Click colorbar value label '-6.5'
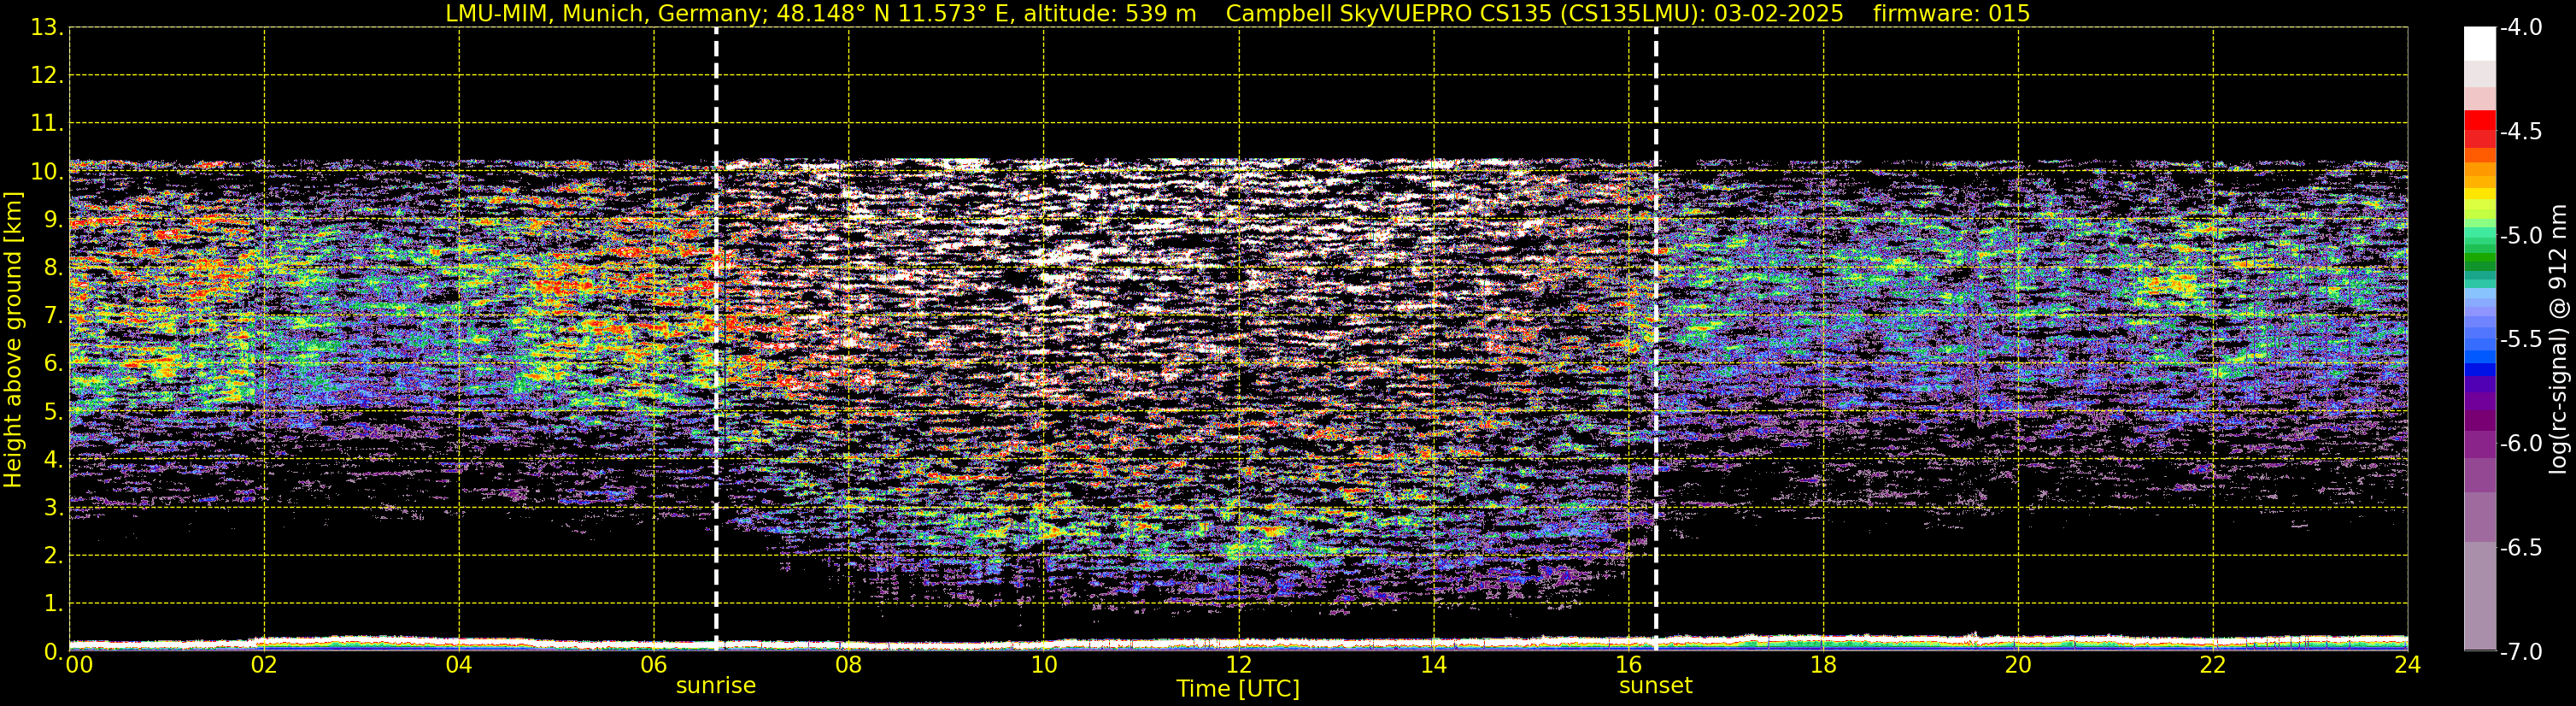 (2520, 547)
